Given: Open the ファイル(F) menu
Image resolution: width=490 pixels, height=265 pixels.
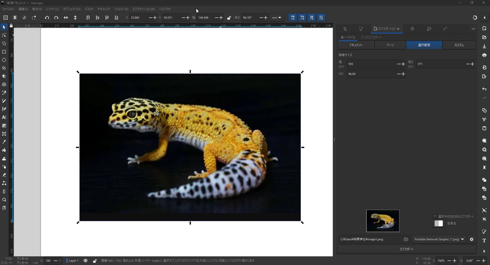Looking at the screenshot, I should pos(7,9).
